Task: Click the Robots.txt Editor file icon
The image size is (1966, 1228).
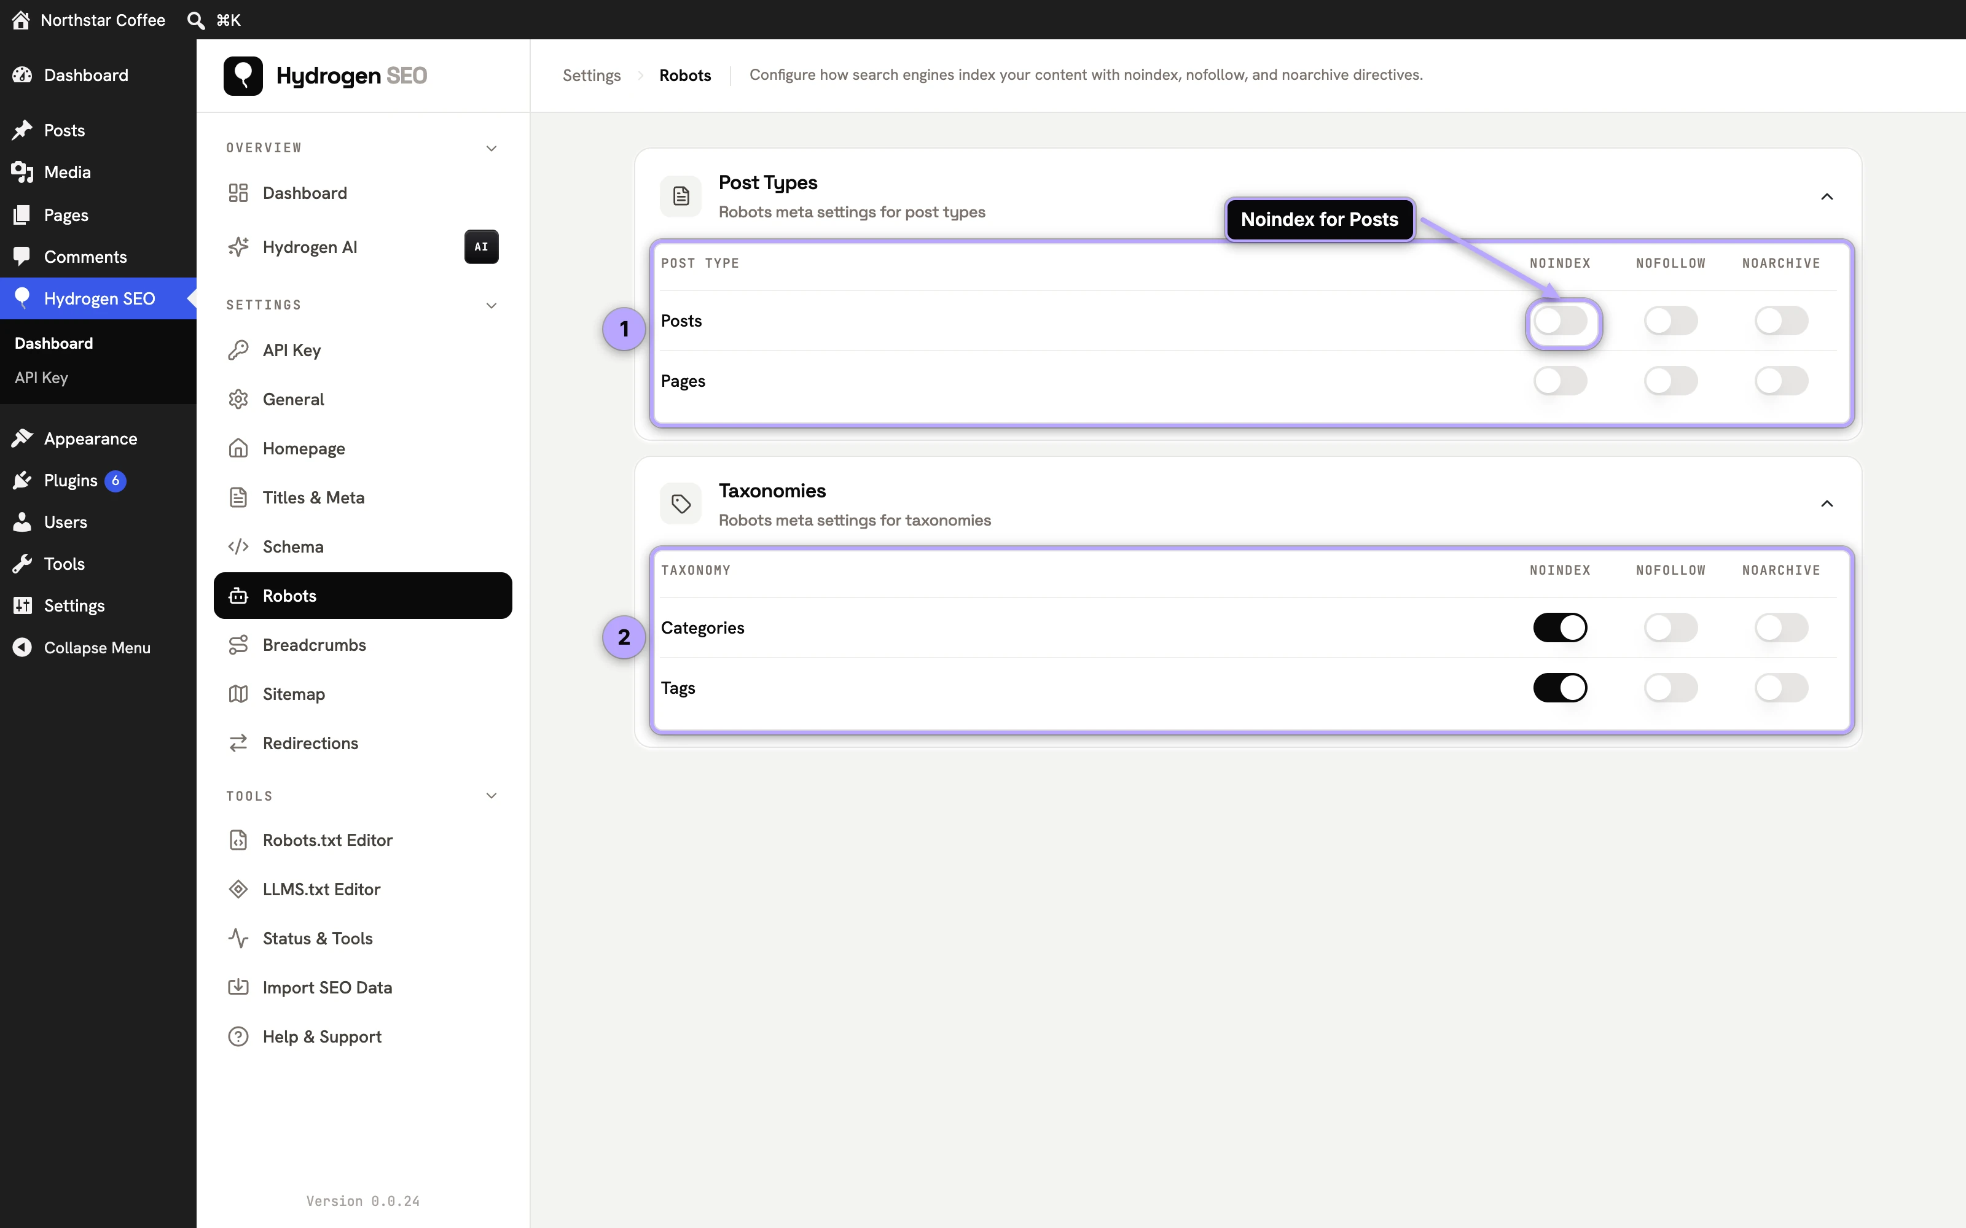Action: (238, 840)
